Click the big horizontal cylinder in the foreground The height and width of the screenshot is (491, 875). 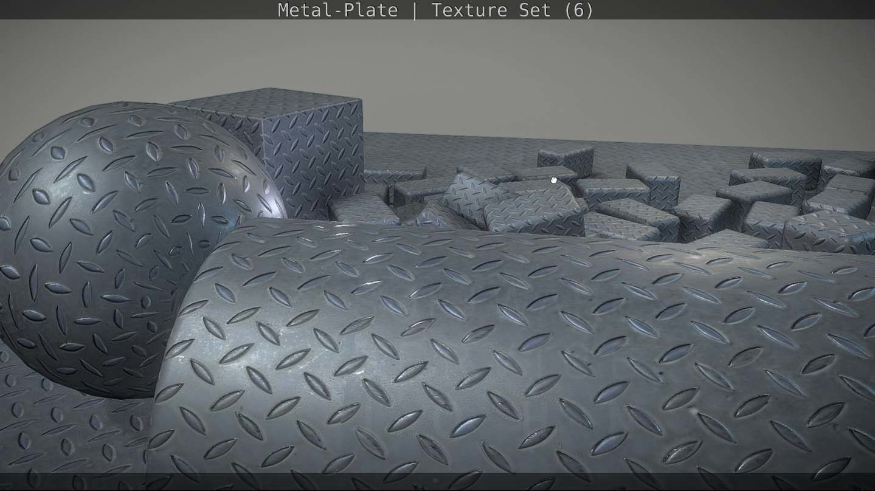tap(511, 355)
